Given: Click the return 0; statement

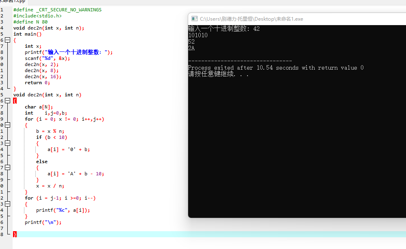Looking at the screenshot, I should coord(37,83).
